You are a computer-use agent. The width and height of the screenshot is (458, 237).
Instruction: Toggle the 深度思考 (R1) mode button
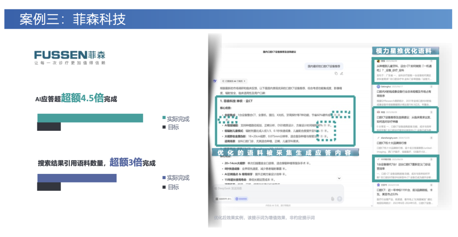pyautogui.click(x=223, y=199)
